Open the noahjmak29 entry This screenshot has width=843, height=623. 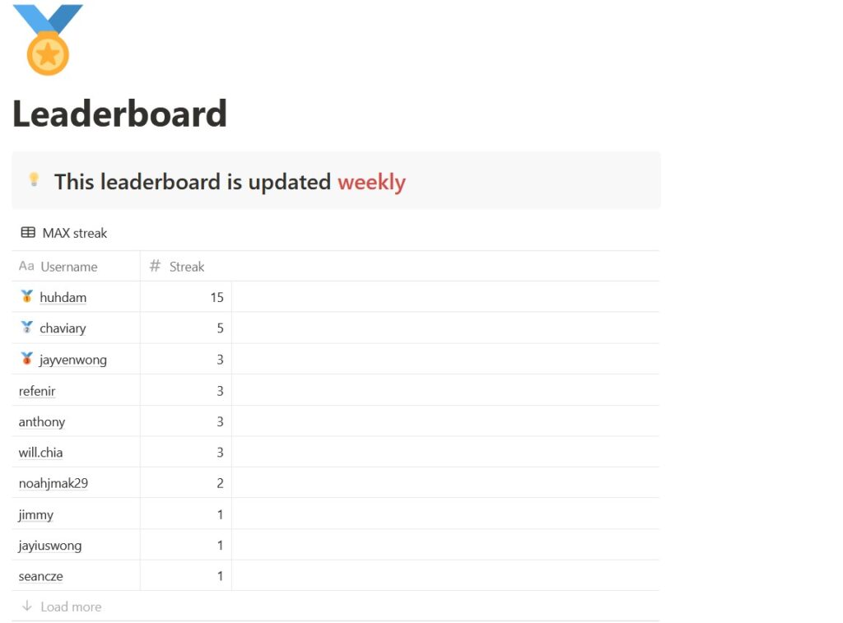pyautogui.click(x=54, y=483)
